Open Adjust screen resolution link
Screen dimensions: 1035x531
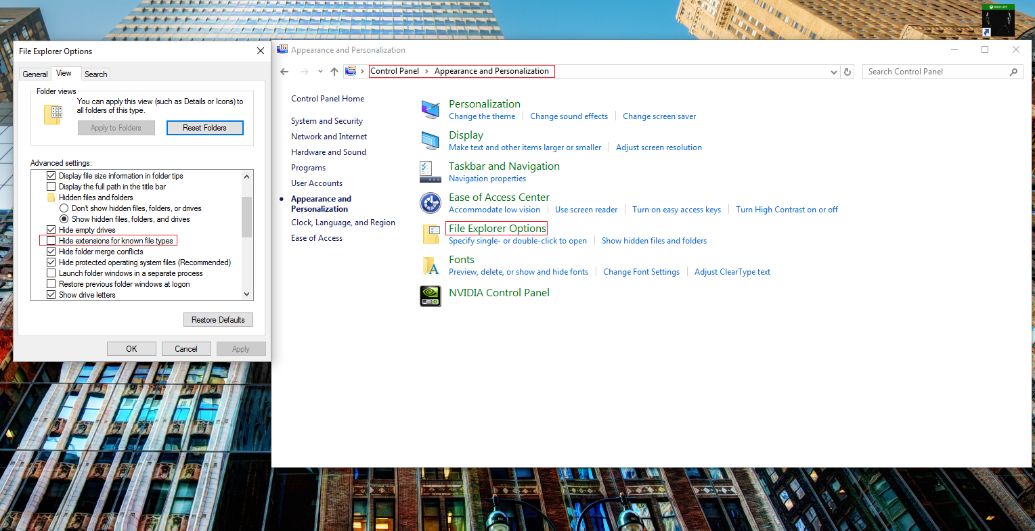click(659, 147)
